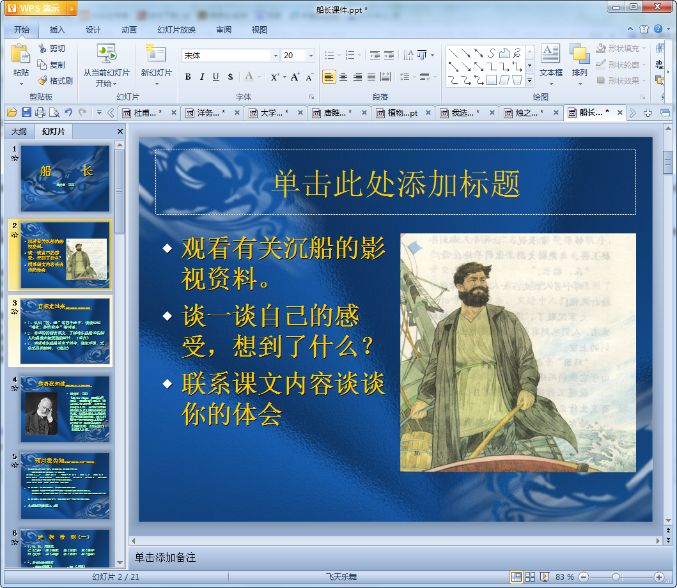The image size is (677, 588).
Task: Center align the text
Action: tap(343, 77)
